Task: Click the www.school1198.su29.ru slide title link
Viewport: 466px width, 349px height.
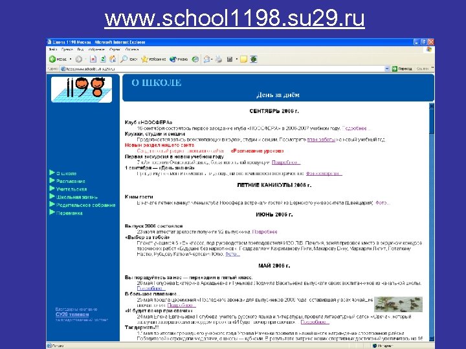Action: coord(234,18)
